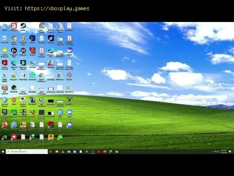
Task: Select the green Sims diamond icon
Action: point(60,137)
